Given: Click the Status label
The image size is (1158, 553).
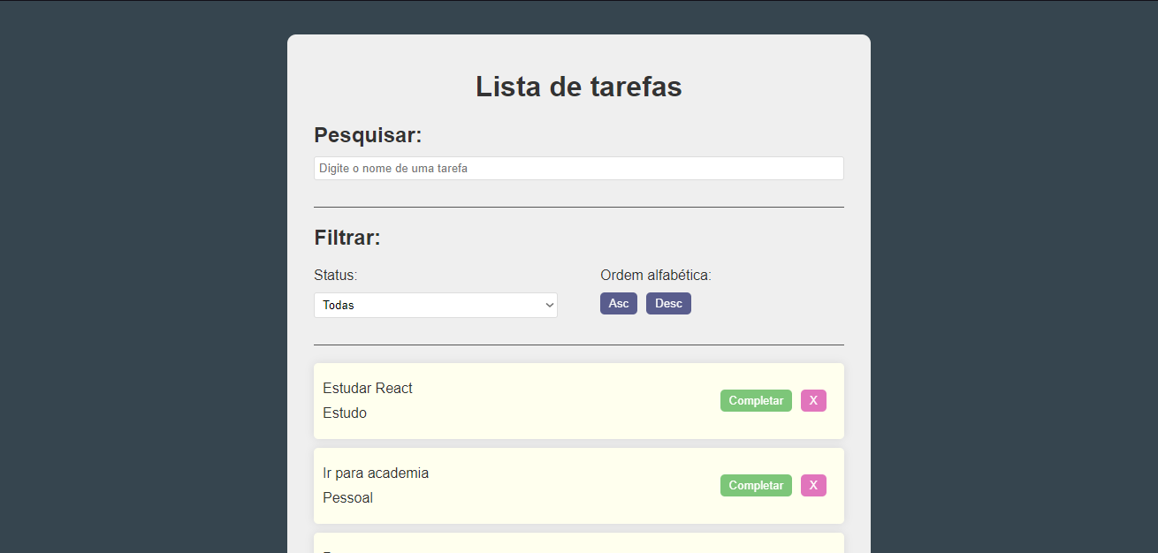Looking at the screenshot, I should pos(336,276).
